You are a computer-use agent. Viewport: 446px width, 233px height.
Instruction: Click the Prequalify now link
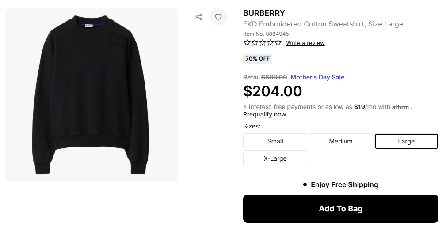coord(264,114)
